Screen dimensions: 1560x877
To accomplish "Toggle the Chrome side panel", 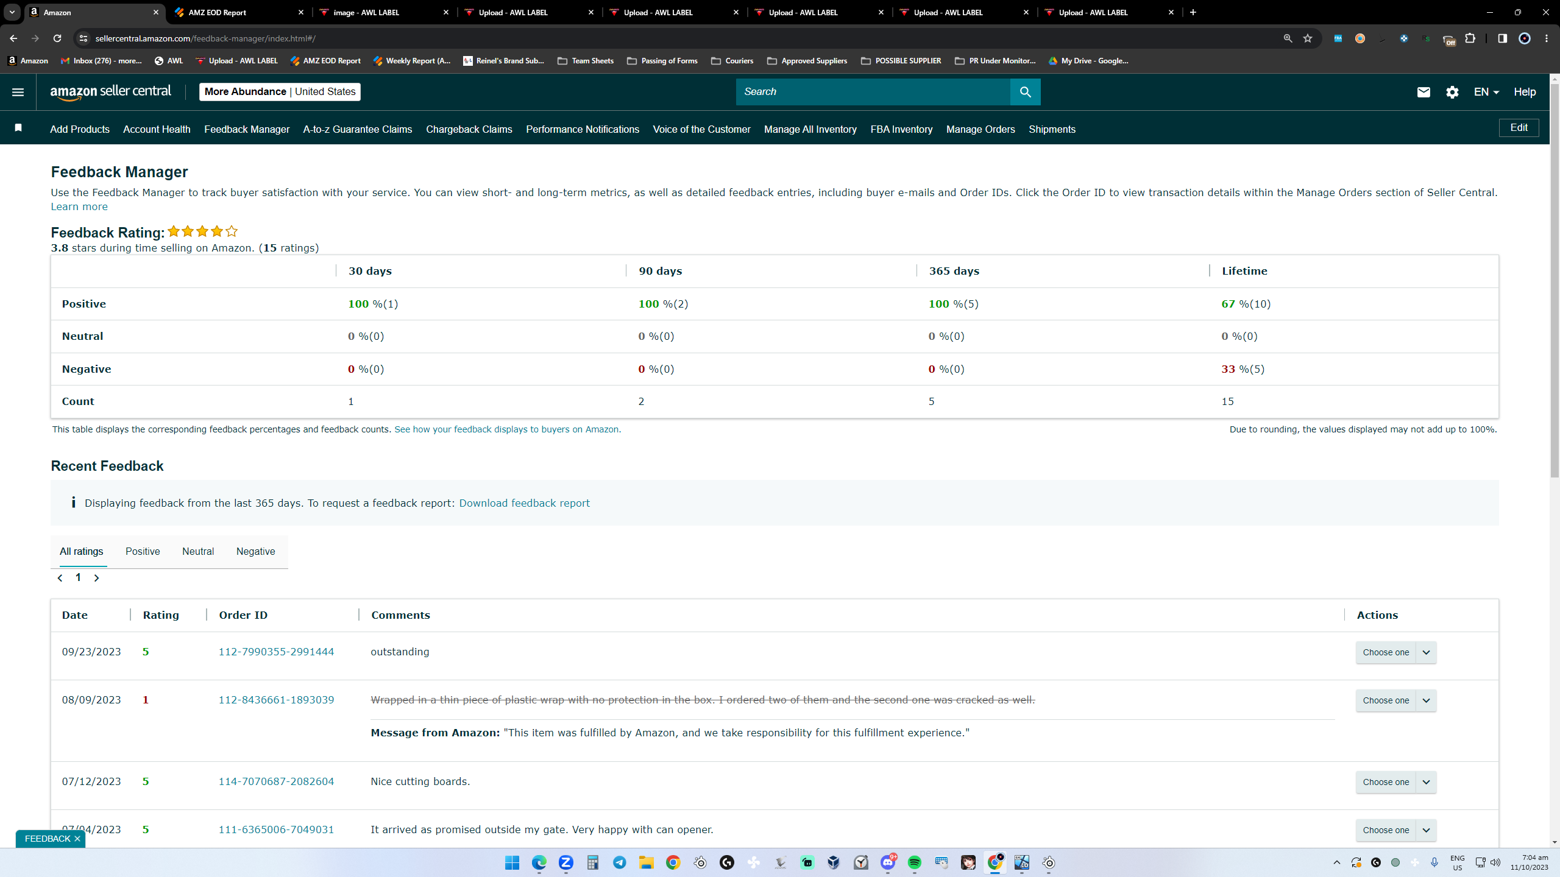I will tap(1502, 38).
